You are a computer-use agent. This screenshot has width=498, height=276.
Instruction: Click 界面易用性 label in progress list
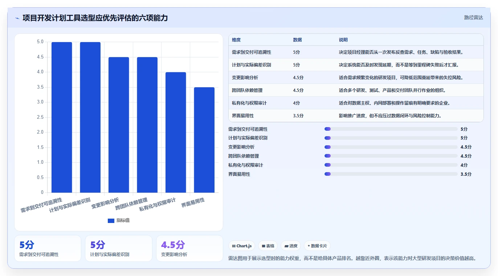point(239,174)
